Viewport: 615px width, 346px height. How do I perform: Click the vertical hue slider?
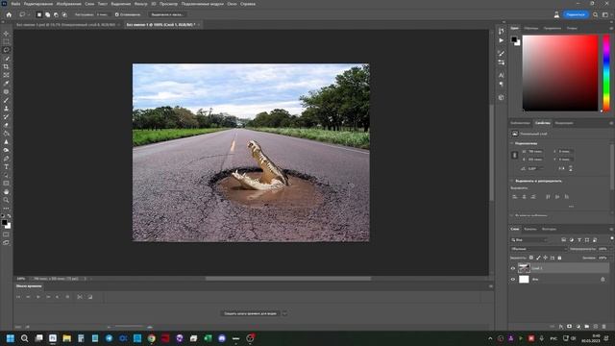tap(606, 73)
